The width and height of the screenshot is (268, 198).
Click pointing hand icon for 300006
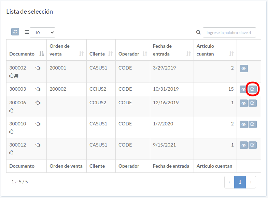pos(38,103)
